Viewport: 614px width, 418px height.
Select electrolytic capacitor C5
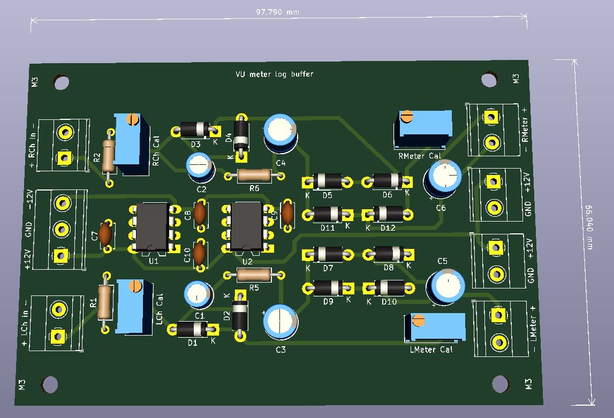(x=445, y=287)
